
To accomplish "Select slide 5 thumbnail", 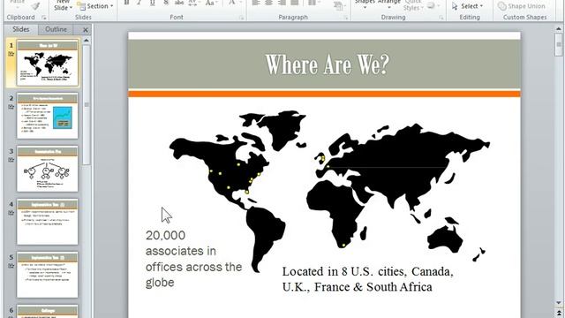I will (47, 275).
